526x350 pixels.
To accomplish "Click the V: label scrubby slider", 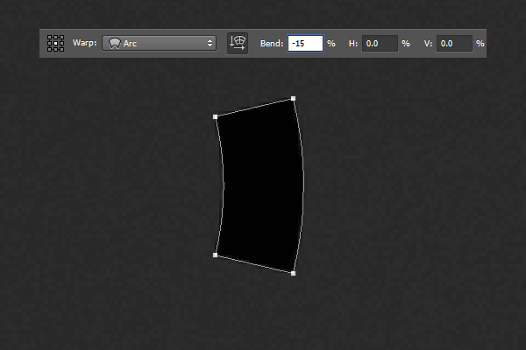I will click(x=428, y=43).
